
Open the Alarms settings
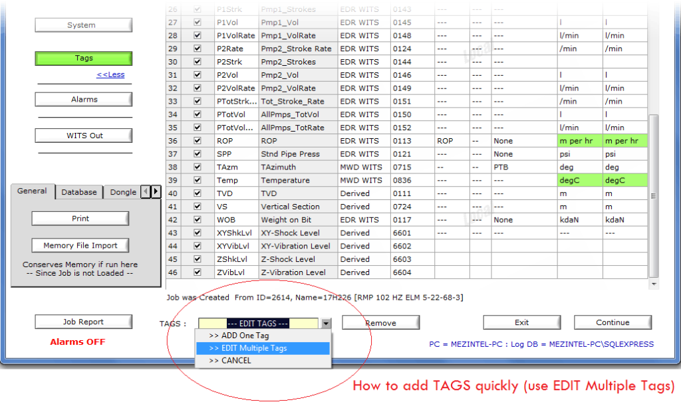coord(83,99)
